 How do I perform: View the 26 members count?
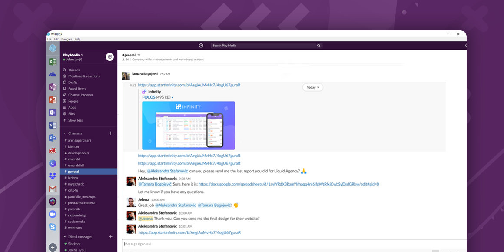click(x=126, y=60)
